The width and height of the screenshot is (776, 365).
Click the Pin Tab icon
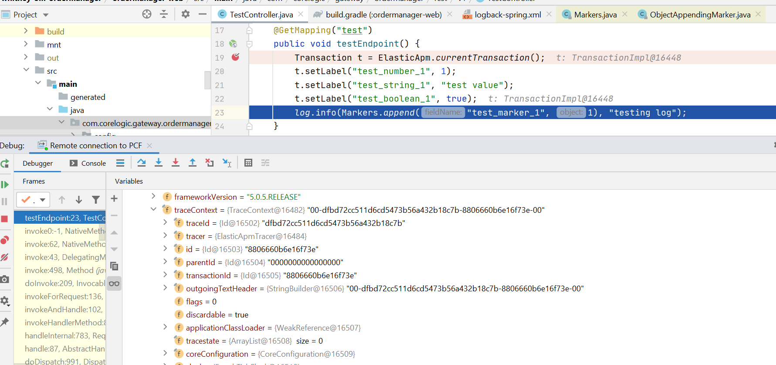point(5,322)
